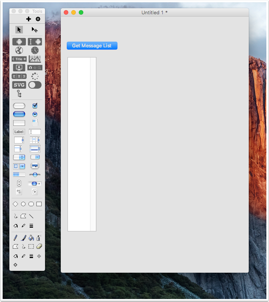Select the combo box control
This screenshot has width=269, height=302.
19,166
